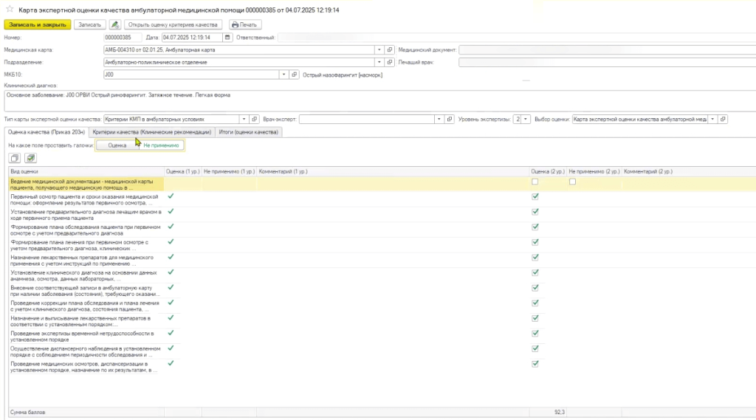Uncheck Оценка (2 ур.) for Первичный осмотр пациента row

[535, 197]
